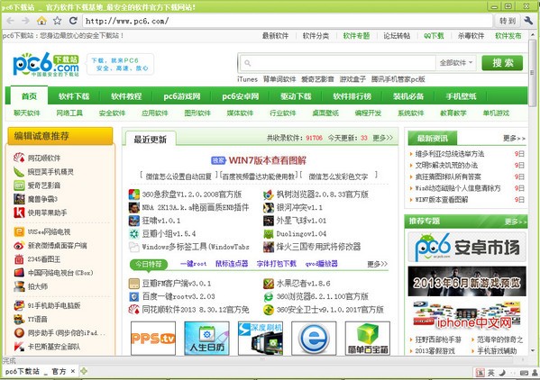Open the WIN7版本查看图解 headline link

tap(267, 160)
